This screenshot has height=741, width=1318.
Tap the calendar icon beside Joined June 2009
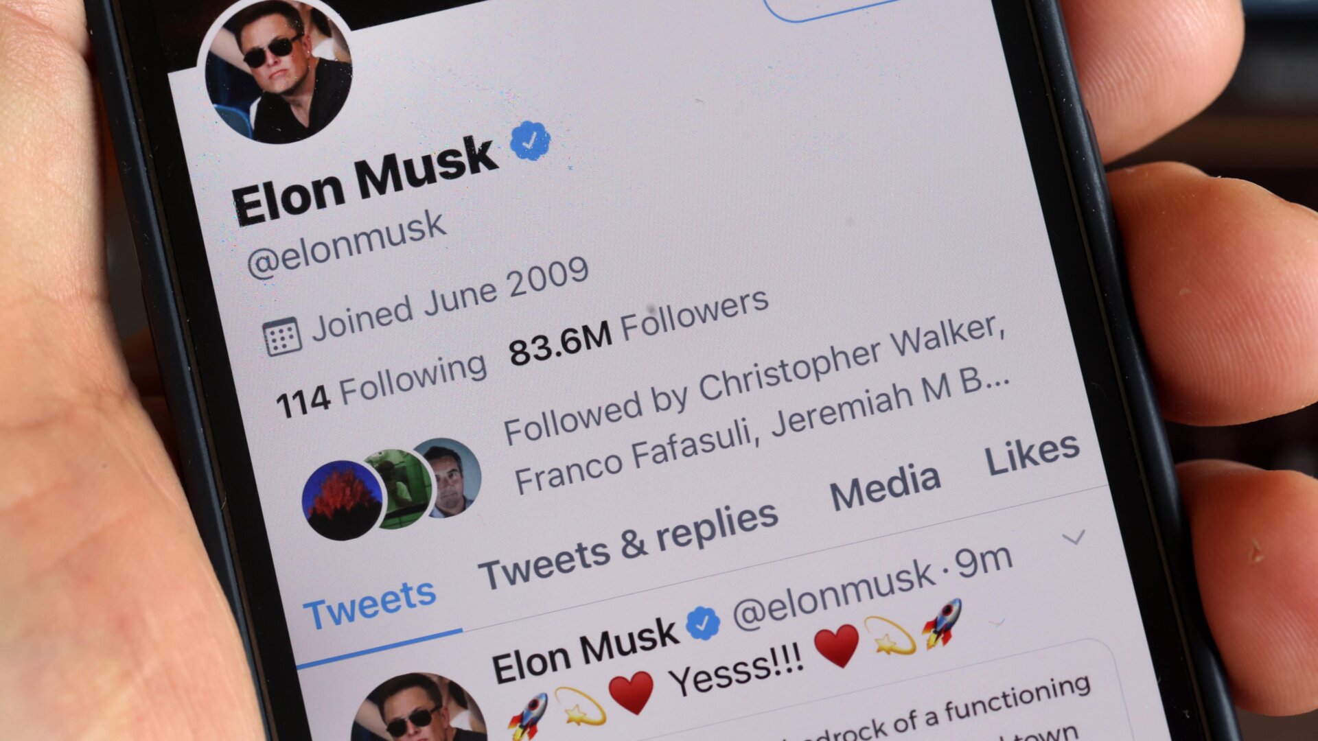[x=281, y=336]
